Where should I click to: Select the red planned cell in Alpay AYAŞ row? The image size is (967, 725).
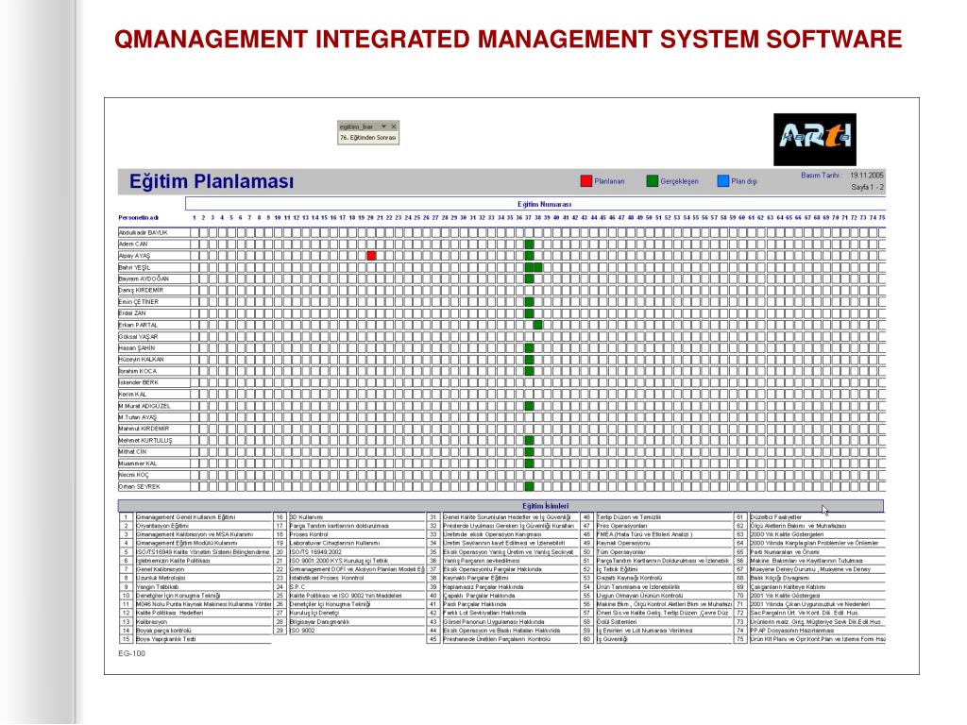pyautogui.click(x=371, y=255)
